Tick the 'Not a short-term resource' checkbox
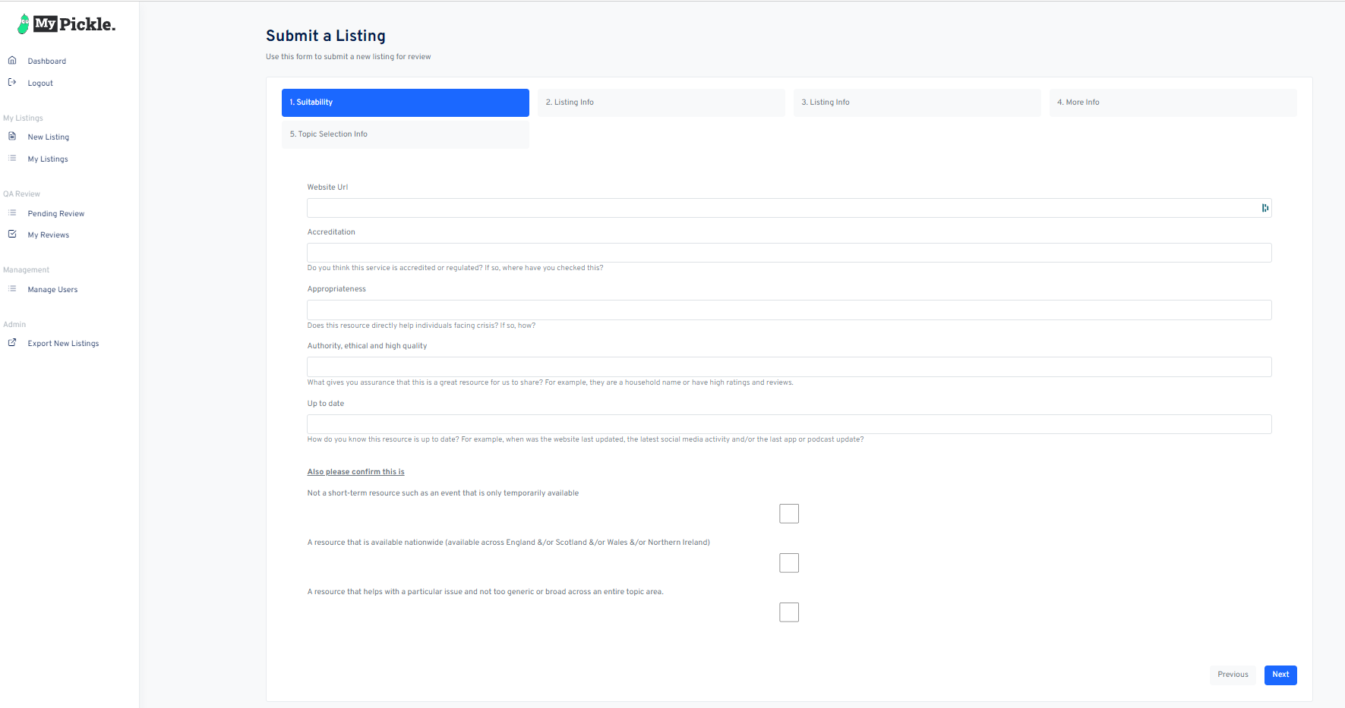1345x708 pixels. 789,514
